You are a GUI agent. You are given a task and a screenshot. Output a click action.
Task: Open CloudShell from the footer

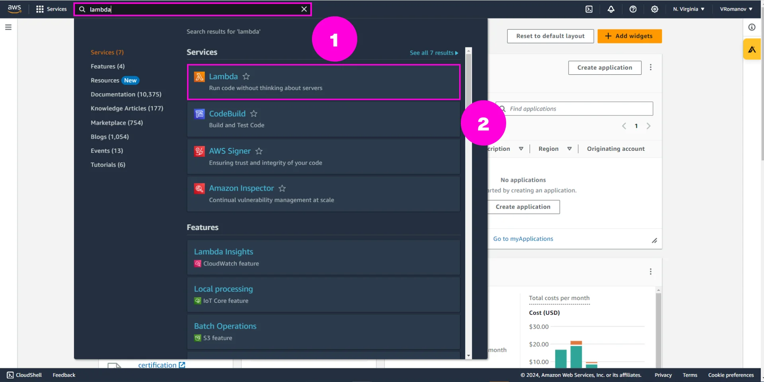(24, 375)
